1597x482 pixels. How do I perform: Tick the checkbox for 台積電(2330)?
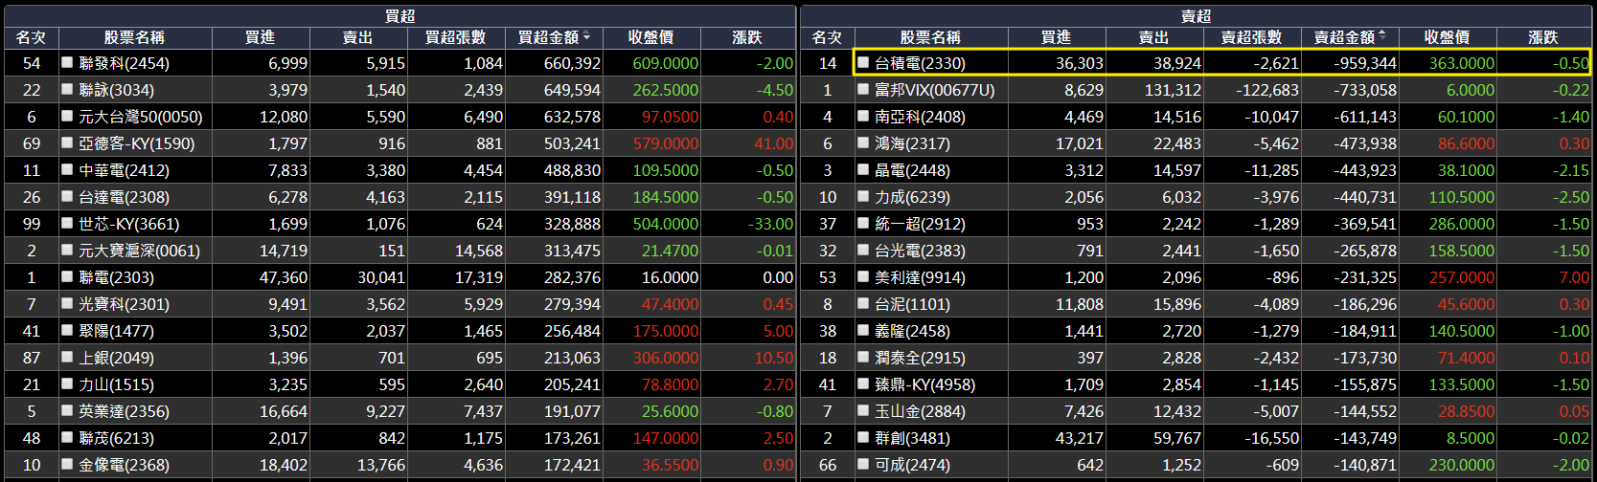click(863, 62)
